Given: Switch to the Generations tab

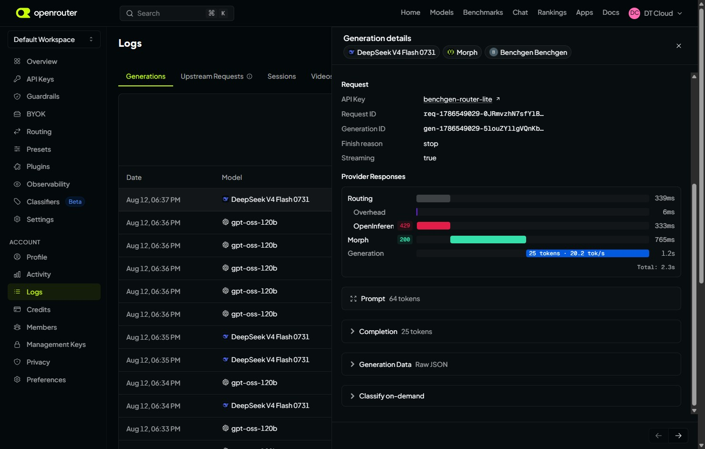Looking at the screenshot, I should point(145,76).
